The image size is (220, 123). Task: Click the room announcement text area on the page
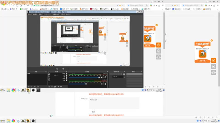114,103
